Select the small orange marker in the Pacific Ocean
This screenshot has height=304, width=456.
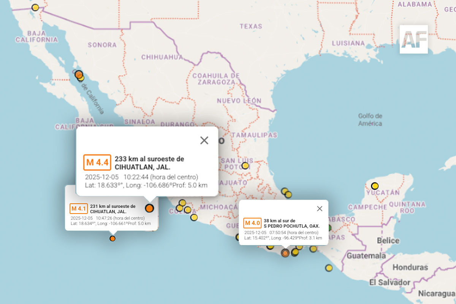click(x=112, y=239)
